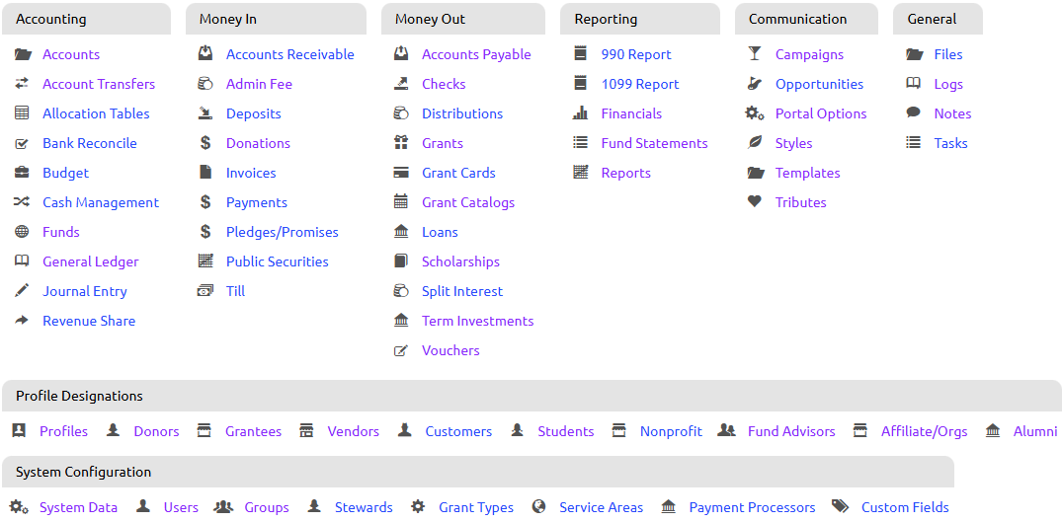Click the book icon next to Scholarships
The image size is (1062, 522).
pos(401,261)
